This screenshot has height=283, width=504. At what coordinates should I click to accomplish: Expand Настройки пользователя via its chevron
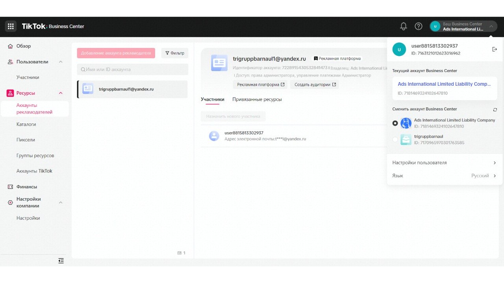pyautogui.click(x=495, y=163)
